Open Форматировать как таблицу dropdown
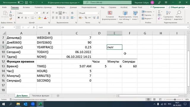Viewport: 190px width, 107px height. (125, 15)
